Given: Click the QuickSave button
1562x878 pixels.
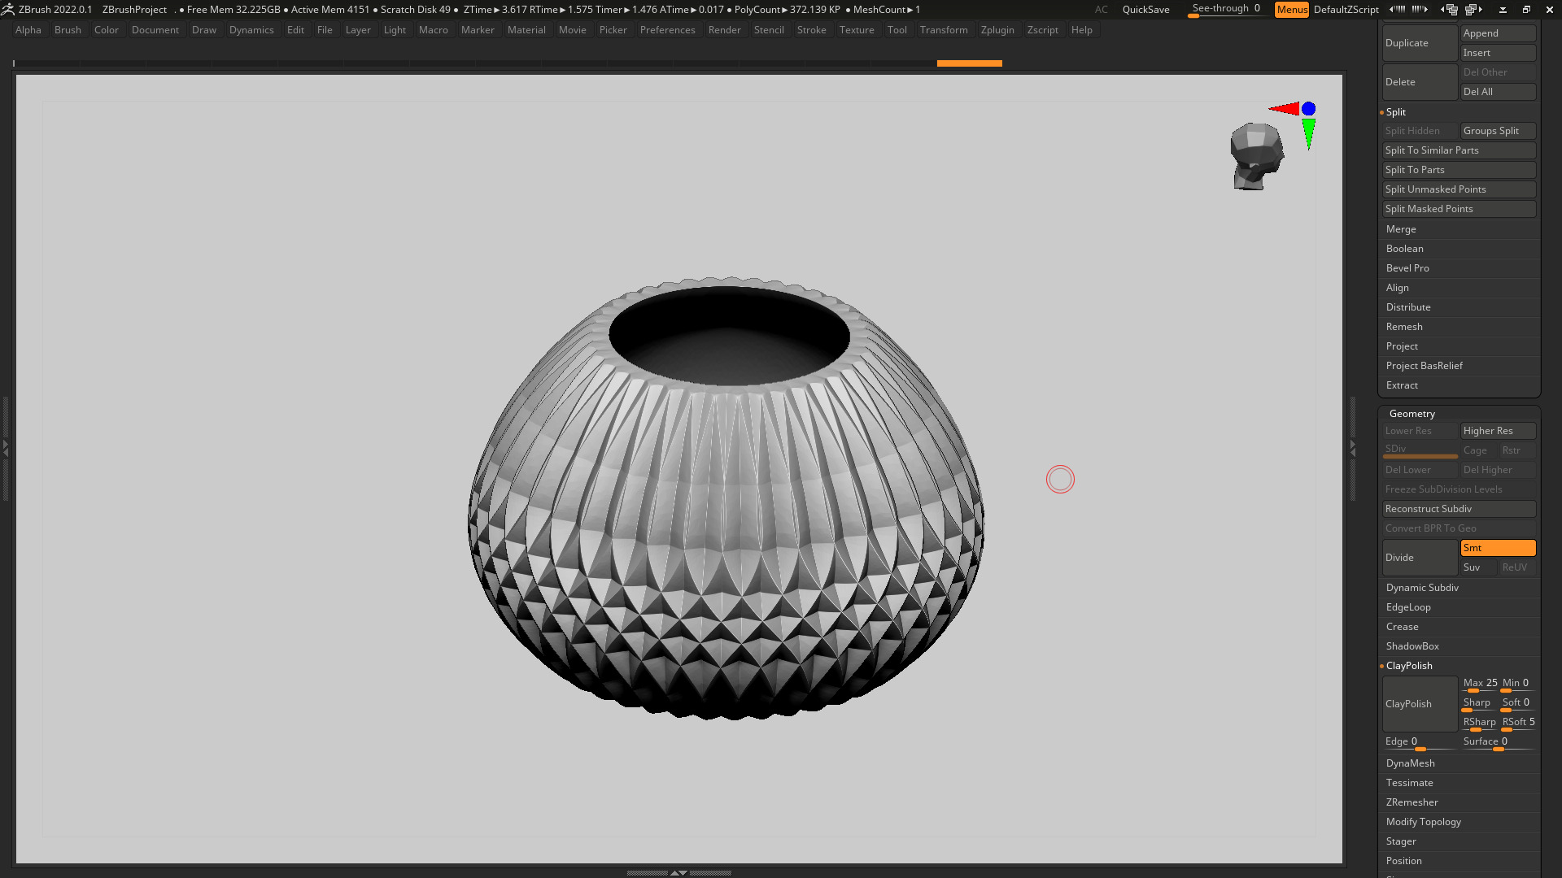Looking at the screenshot, I should [x=1145, y=9].
